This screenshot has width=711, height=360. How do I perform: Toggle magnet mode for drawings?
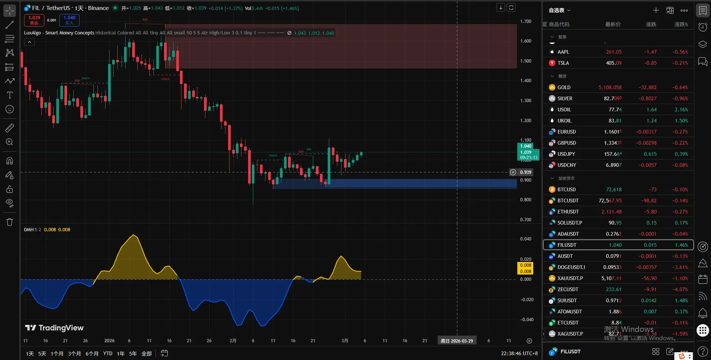click(x=10, y=161)
